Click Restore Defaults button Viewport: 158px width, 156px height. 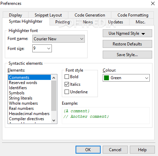tap(127, 44)
